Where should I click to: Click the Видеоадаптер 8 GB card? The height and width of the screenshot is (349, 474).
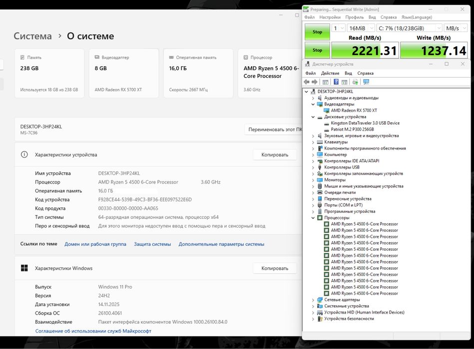click(x=124, y=73)
